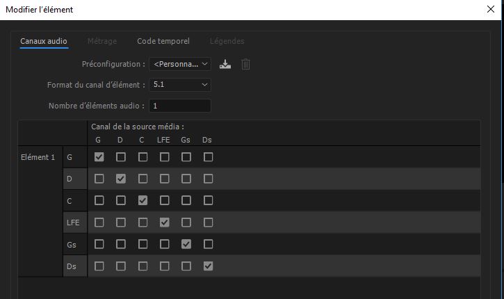Enable source Ds checkbox in G row
Screen dimensions: 504x299
coord(208,157)
